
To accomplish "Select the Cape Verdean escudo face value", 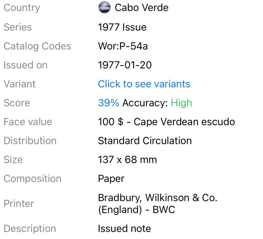I will tap(166, 122).
